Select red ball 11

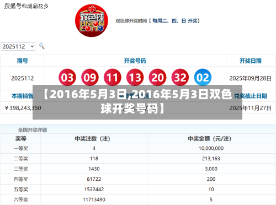tap(113, 77)
